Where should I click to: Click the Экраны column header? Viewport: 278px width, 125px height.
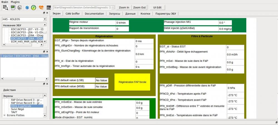pos(23,96)
